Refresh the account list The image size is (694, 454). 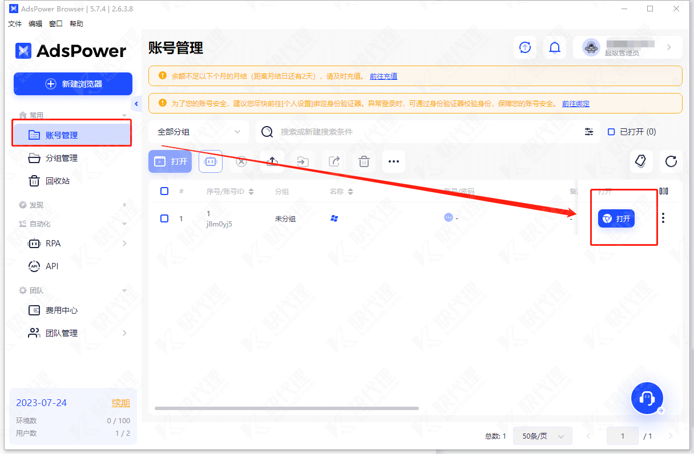click(x=671, y=161)
